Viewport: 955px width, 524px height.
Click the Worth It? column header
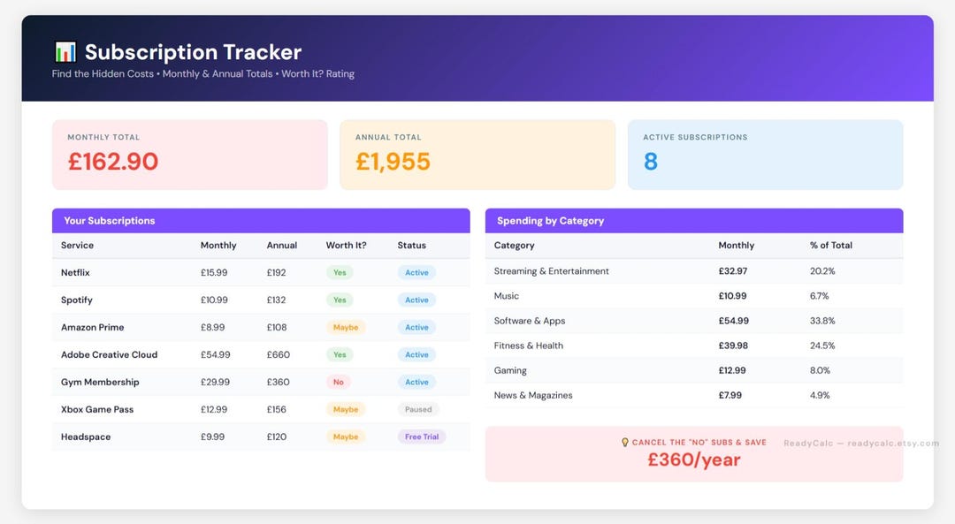(346, 246)
